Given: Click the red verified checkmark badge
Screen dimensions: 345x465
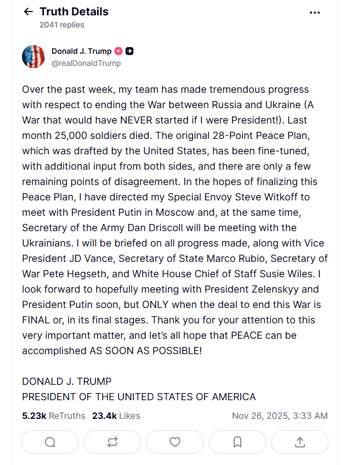Looking at the screenshot, I should tap(118, 51).
